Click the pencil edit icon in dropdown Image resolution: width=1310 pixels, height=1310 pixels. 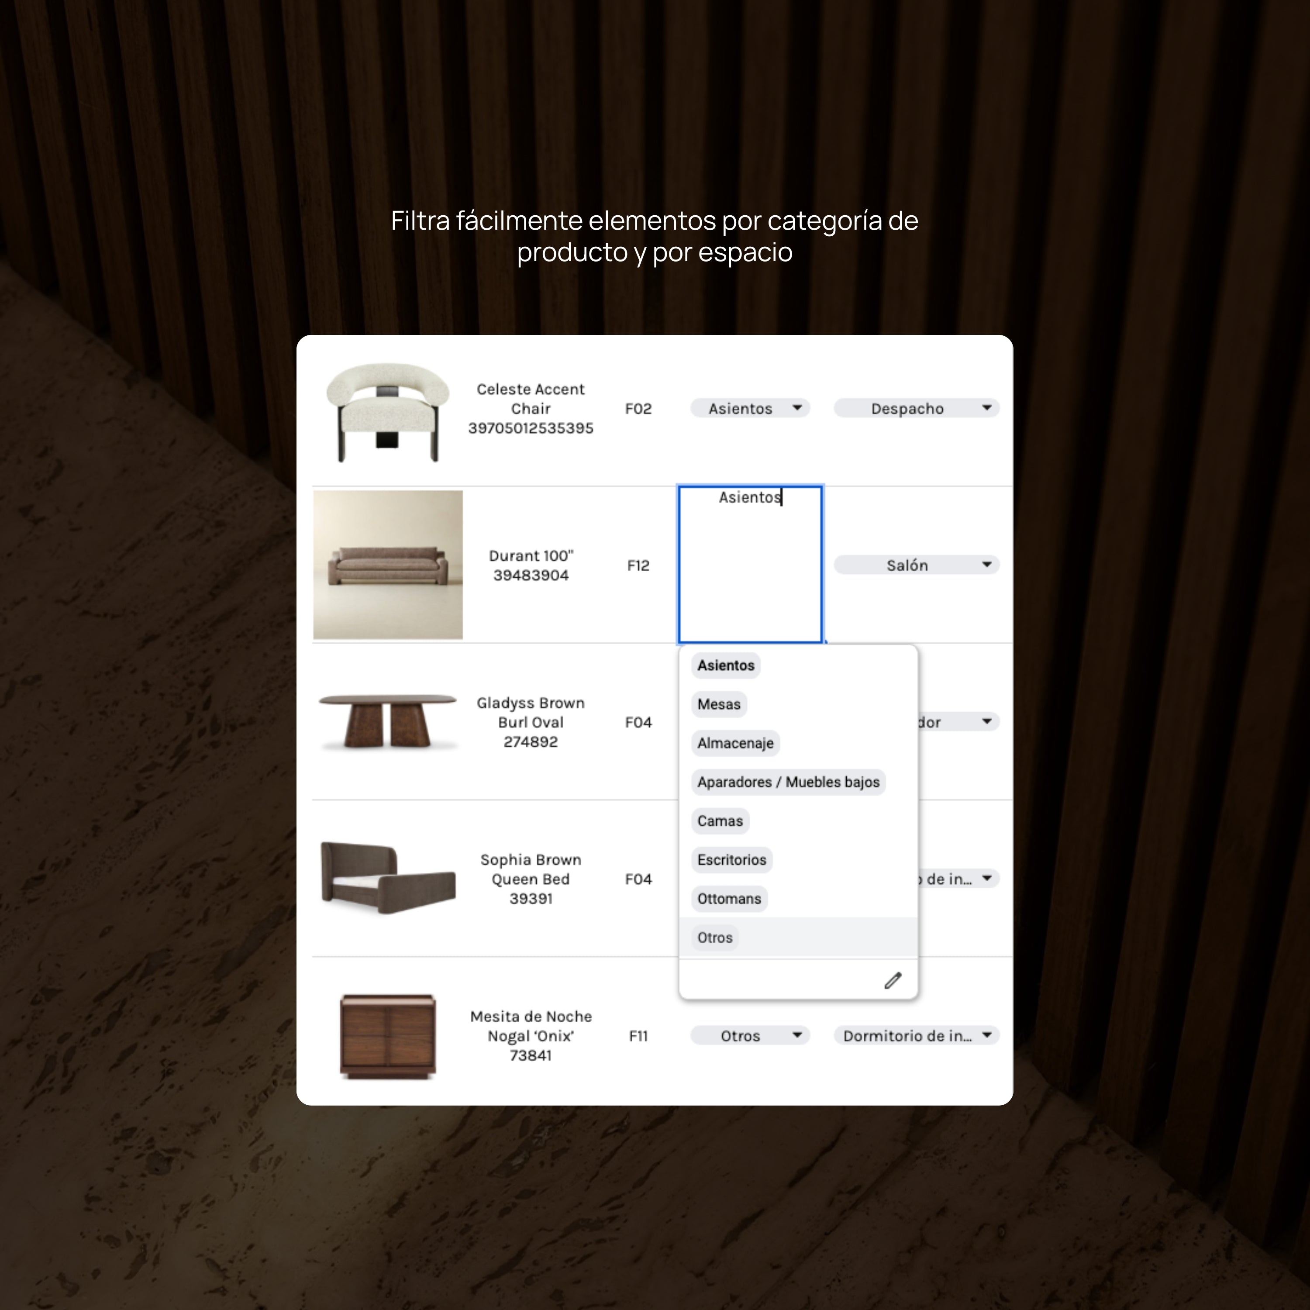point(892,980)
